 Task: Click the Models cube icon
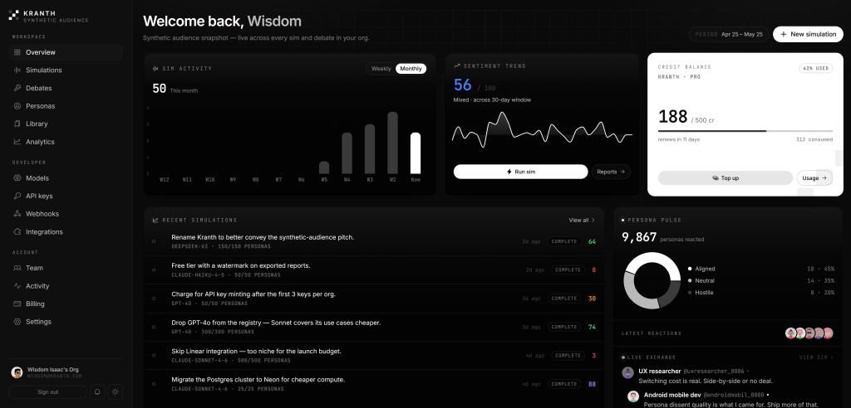click(17, 177)
